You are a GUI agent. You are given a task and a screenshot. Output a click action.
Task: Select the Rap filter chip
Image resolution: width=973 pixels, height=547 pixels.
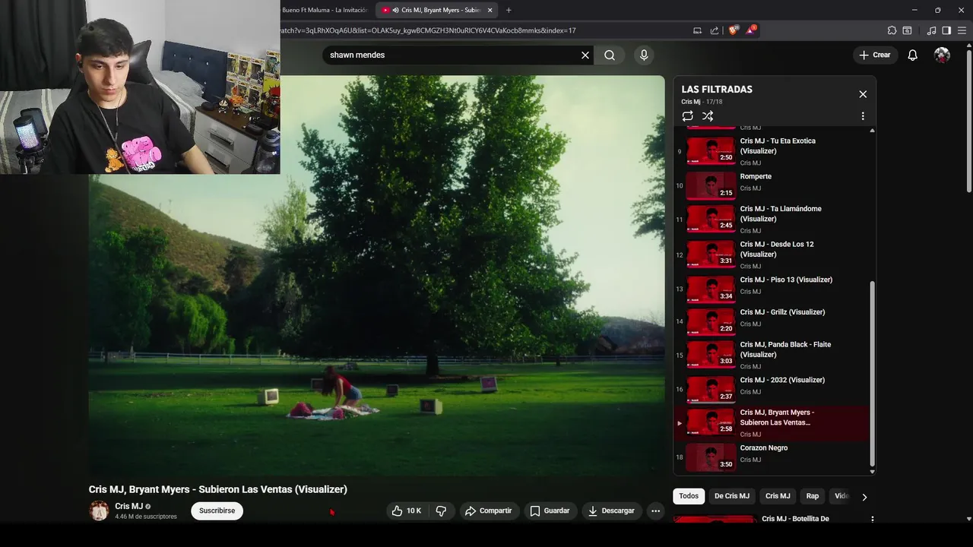[x=813, y=496]
